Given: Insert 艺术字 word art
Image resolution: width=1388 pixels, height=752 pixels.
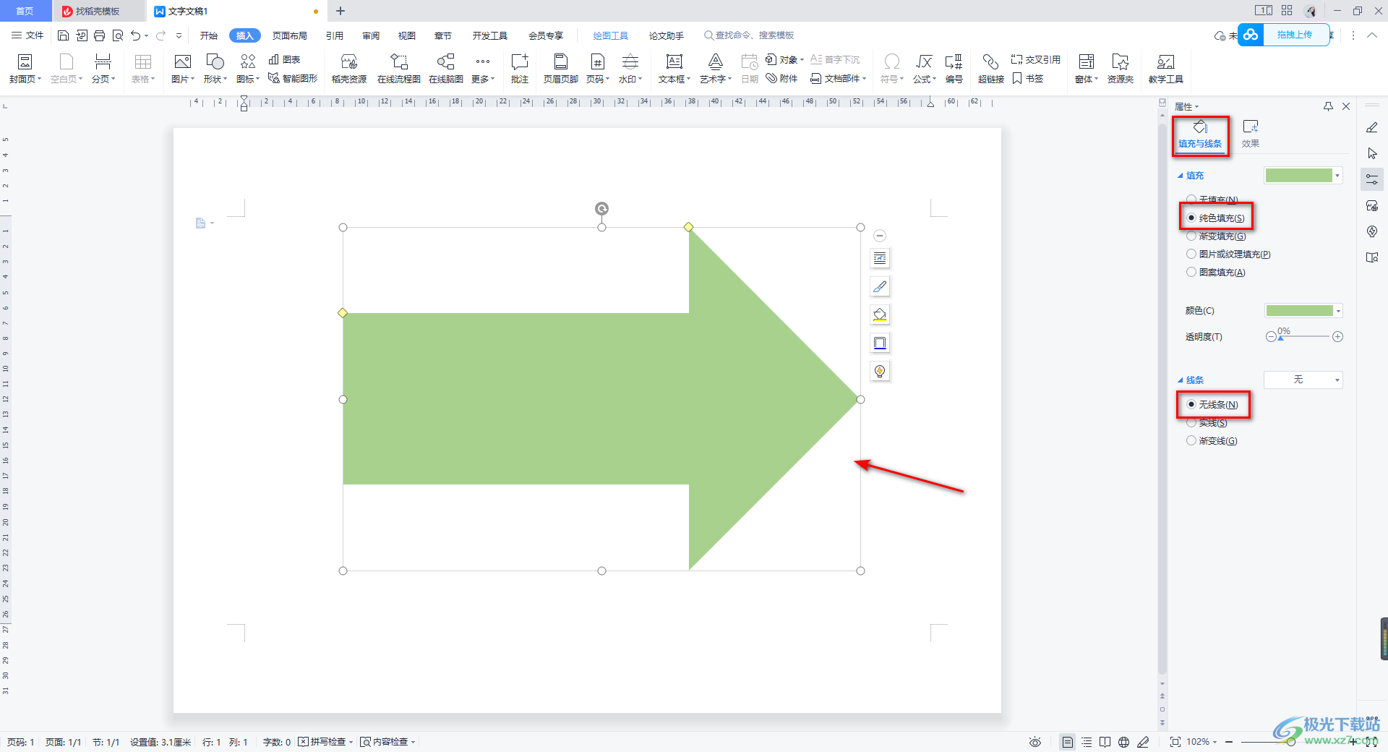Looking at the screenshot, I should (715, 69).
